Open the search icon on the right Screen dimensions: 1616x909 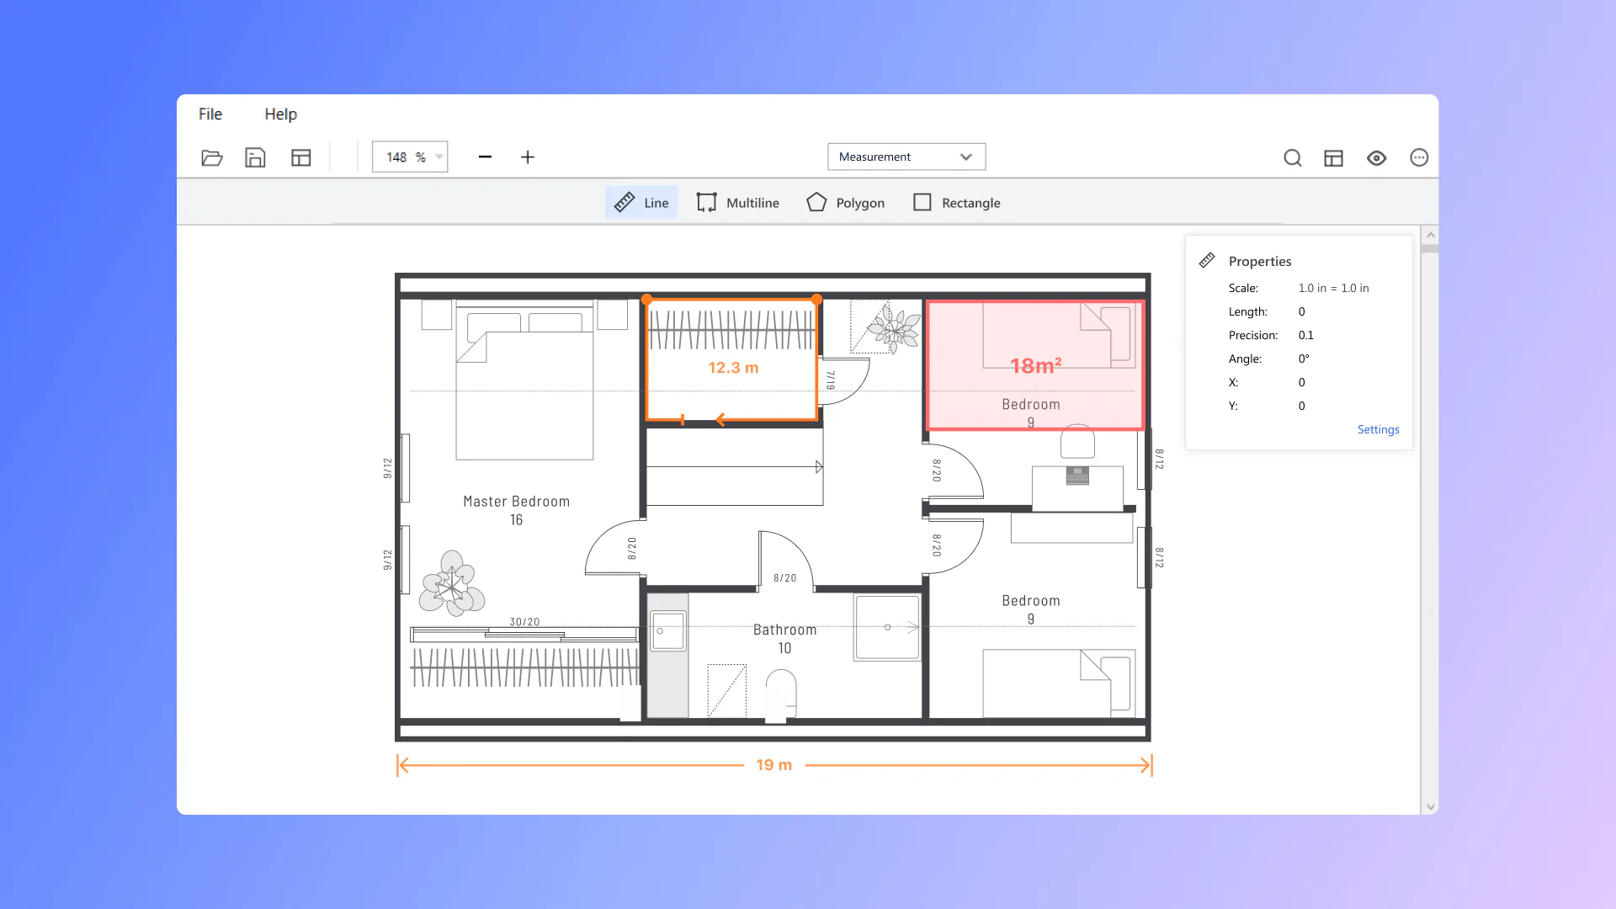(1293, 157)
